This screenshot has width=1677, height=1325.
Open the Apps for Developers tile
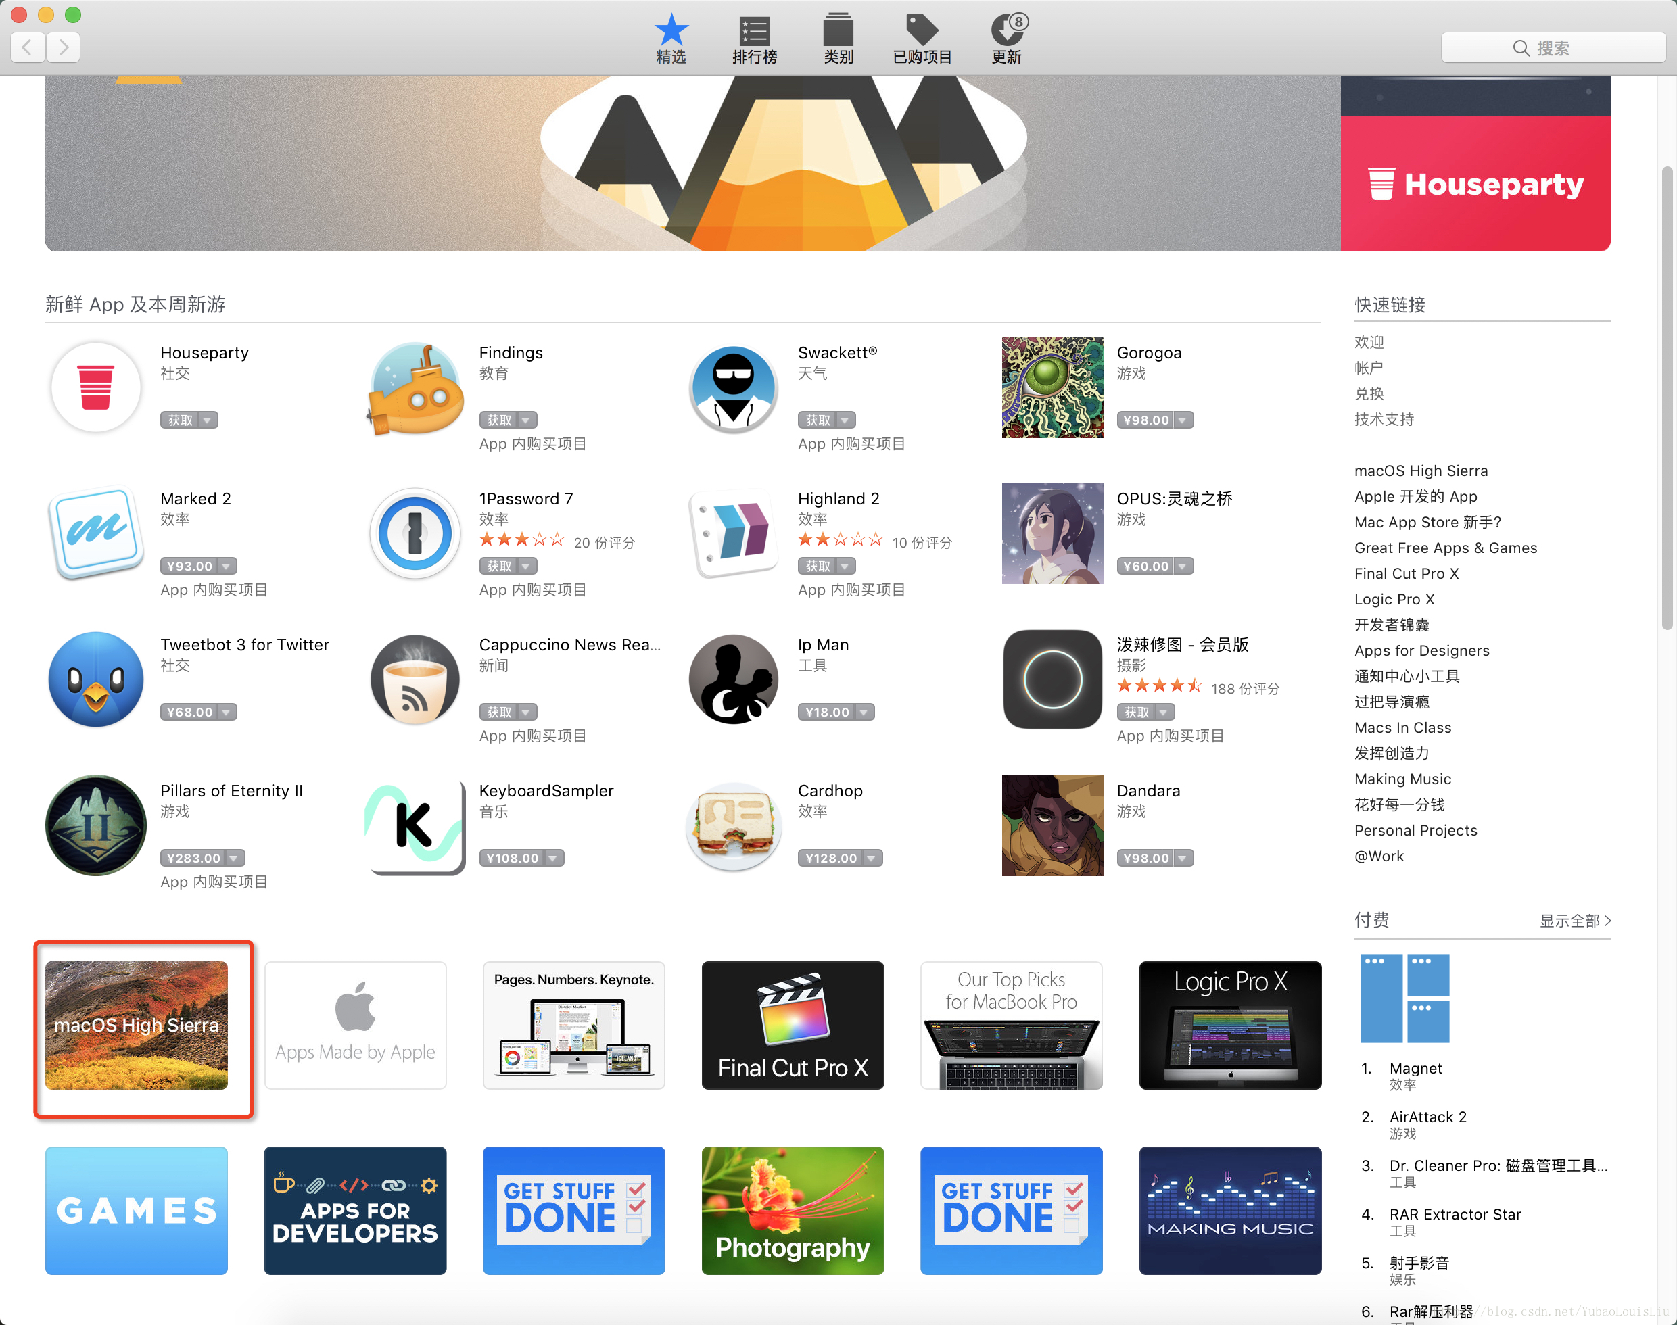(x=356, y=1211)
